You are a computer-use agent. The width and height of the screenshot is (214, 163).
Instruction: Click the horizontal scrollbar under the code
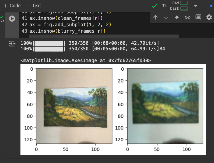coord(104,36)
